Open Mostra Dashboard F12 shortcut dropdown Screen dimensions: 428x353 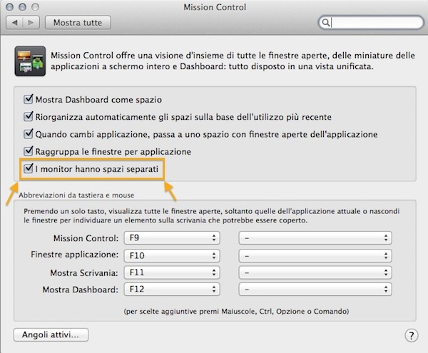pyautogui.click(x=172, y=289)
